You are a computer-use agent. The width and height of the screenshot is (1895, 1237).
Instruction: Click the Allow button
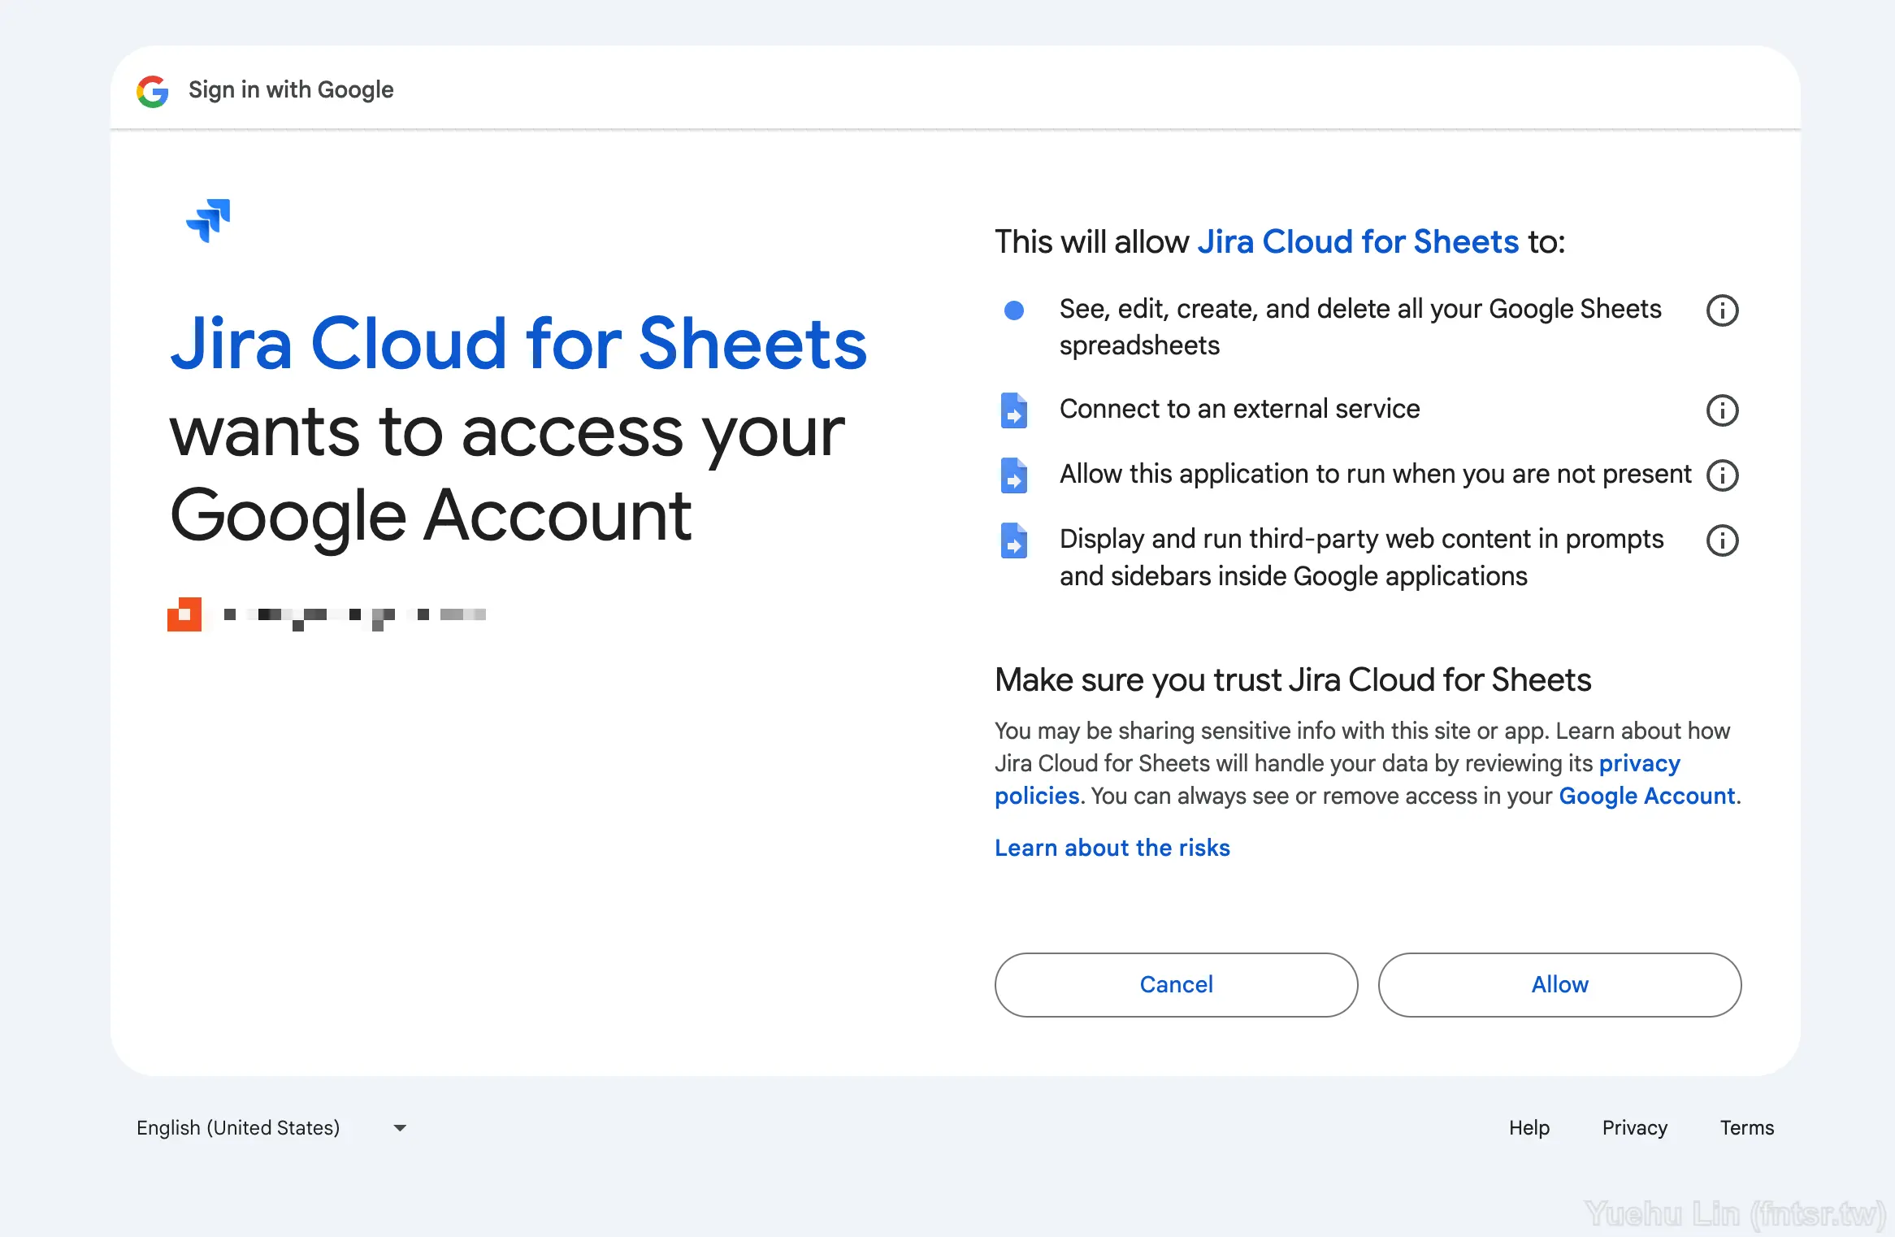1559,984
